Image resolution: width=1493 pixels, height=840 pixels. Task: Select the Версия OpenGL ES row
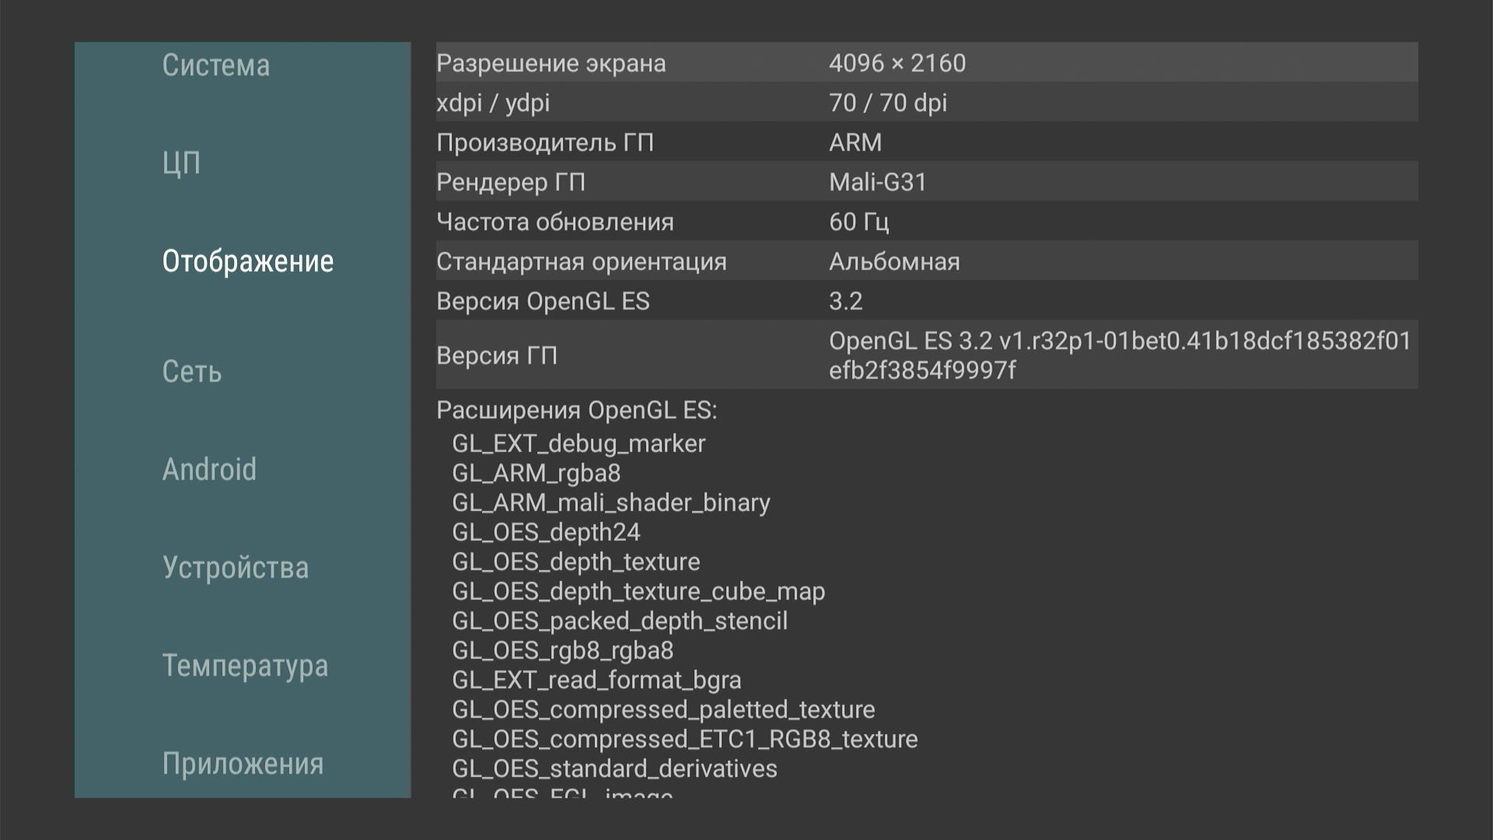tap(926, 301)
